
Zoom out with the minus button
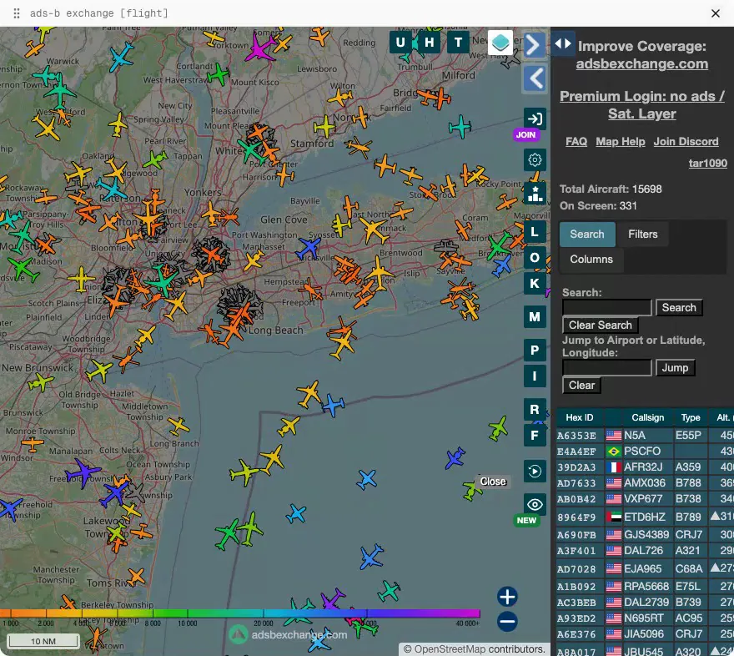click(507, 622)
